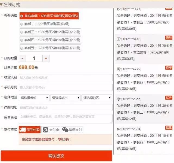Increase order quantity with plus button
This screenshot has width=174, height=163.
[x=46, y=58]
